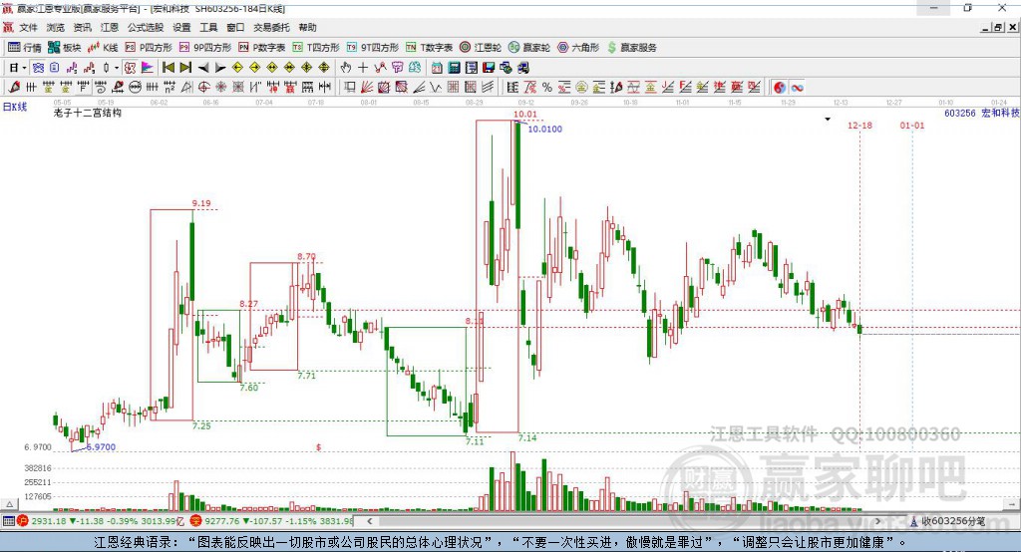Open the P四方形 tool
The width and height of the screenshot is (1021, 552).
coord(149,48)
